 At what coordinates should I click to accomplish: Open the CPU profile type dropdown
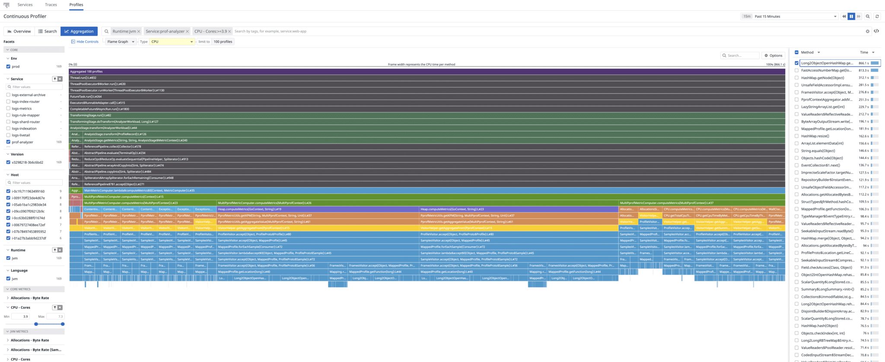click(x=172, y=42)
